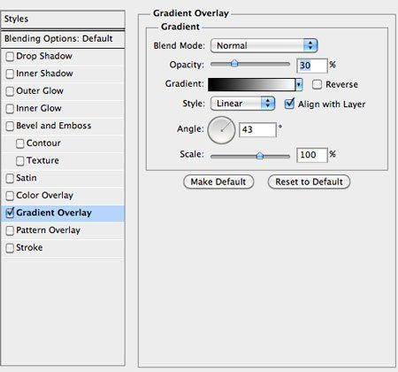This screenshot has width=398, height=372.
Task: Select the Stroke label row
Action: point(63,248)
